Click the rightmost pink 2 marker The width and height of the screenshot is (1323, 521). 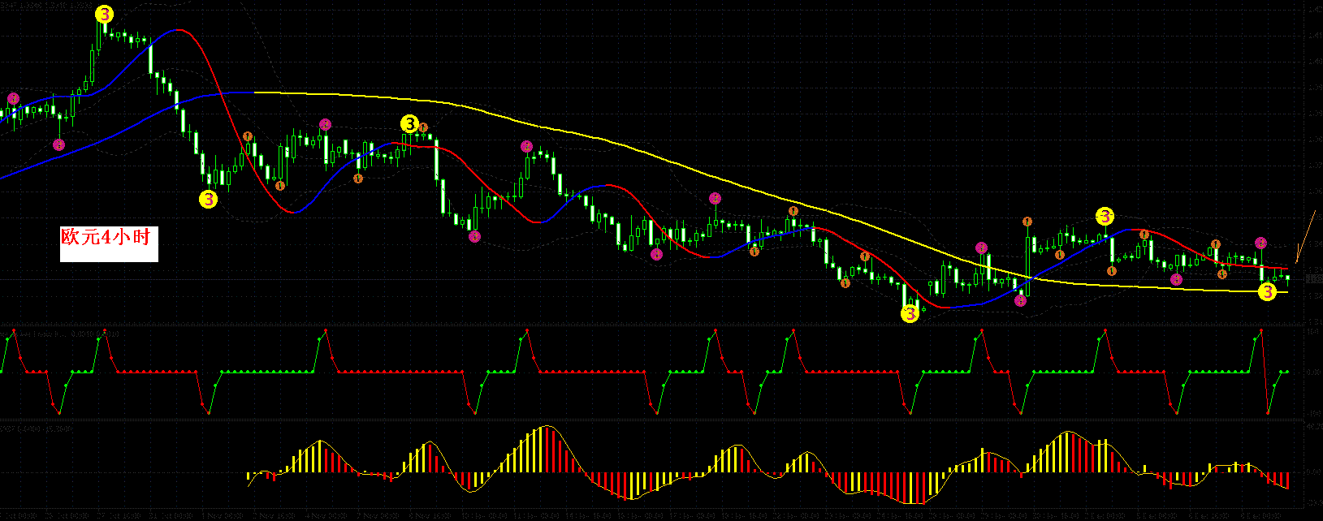tap(1260, 243)
